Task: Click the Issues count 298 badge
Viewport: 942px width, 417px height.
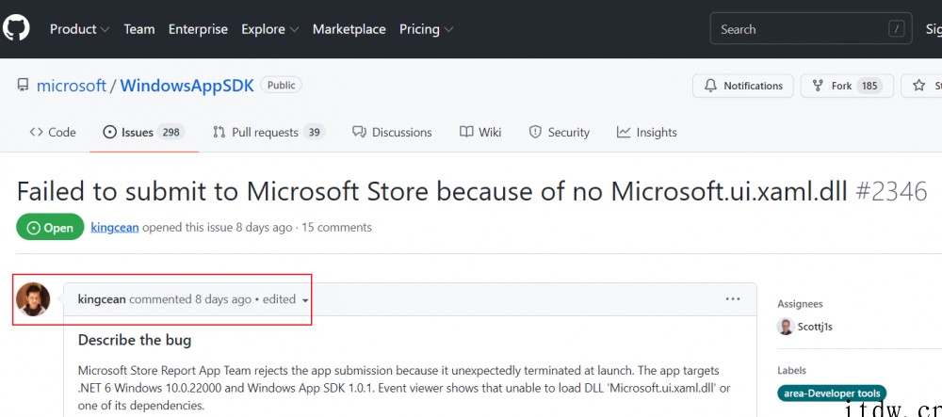Action: point(171,132)
